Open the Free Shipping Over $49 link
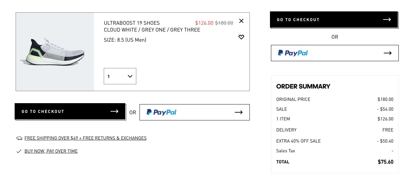The height and width of the screenshot is (179, 403). click(x=86, y=138)
